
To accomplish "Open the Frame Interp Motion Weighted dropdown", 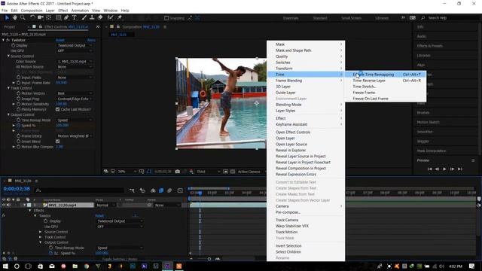I will [75, 135].
